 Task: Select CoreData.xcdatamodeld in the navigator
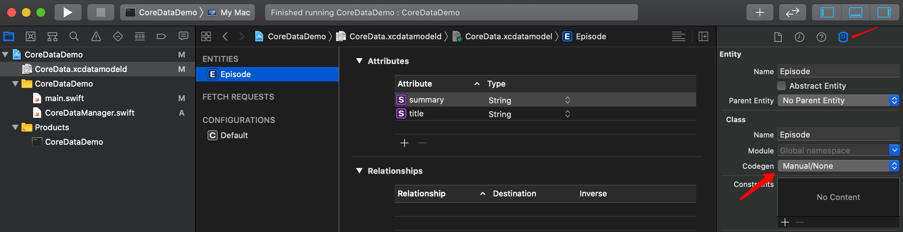click(x=98, y=69)
